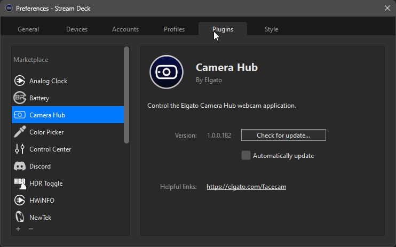
Task: Click the large Camera Hub logo
Action: pos(167,72)
